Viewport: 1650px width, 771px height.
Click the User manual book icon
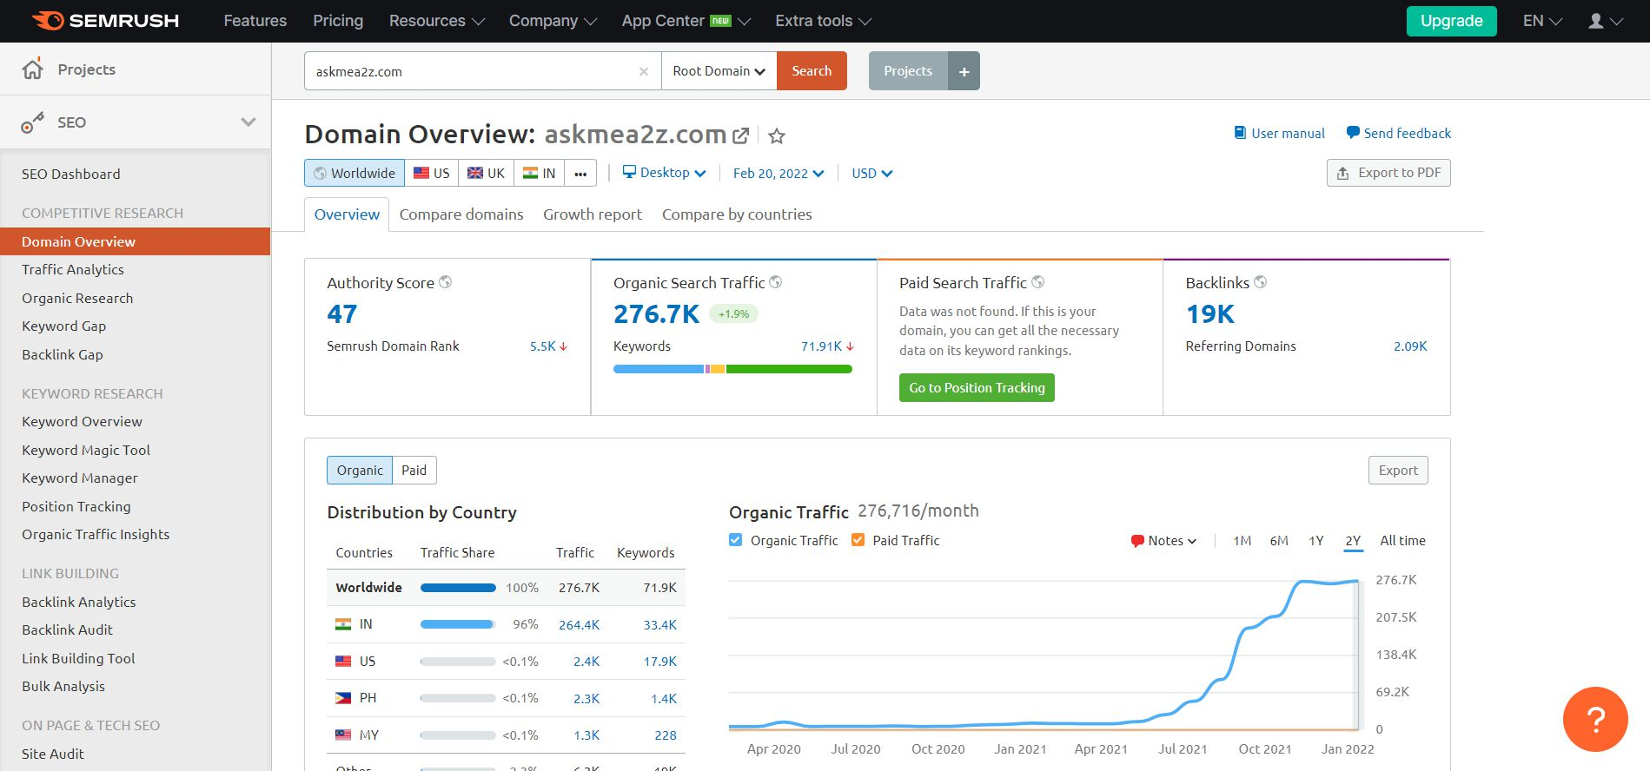(1240, 133)
